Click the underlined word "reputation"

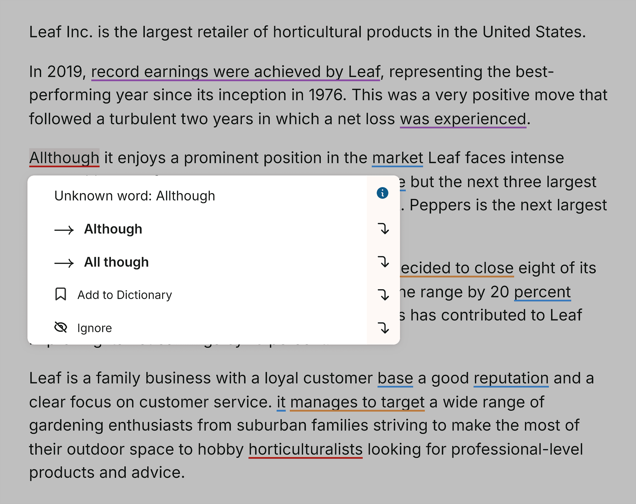[x=511, y=378]
